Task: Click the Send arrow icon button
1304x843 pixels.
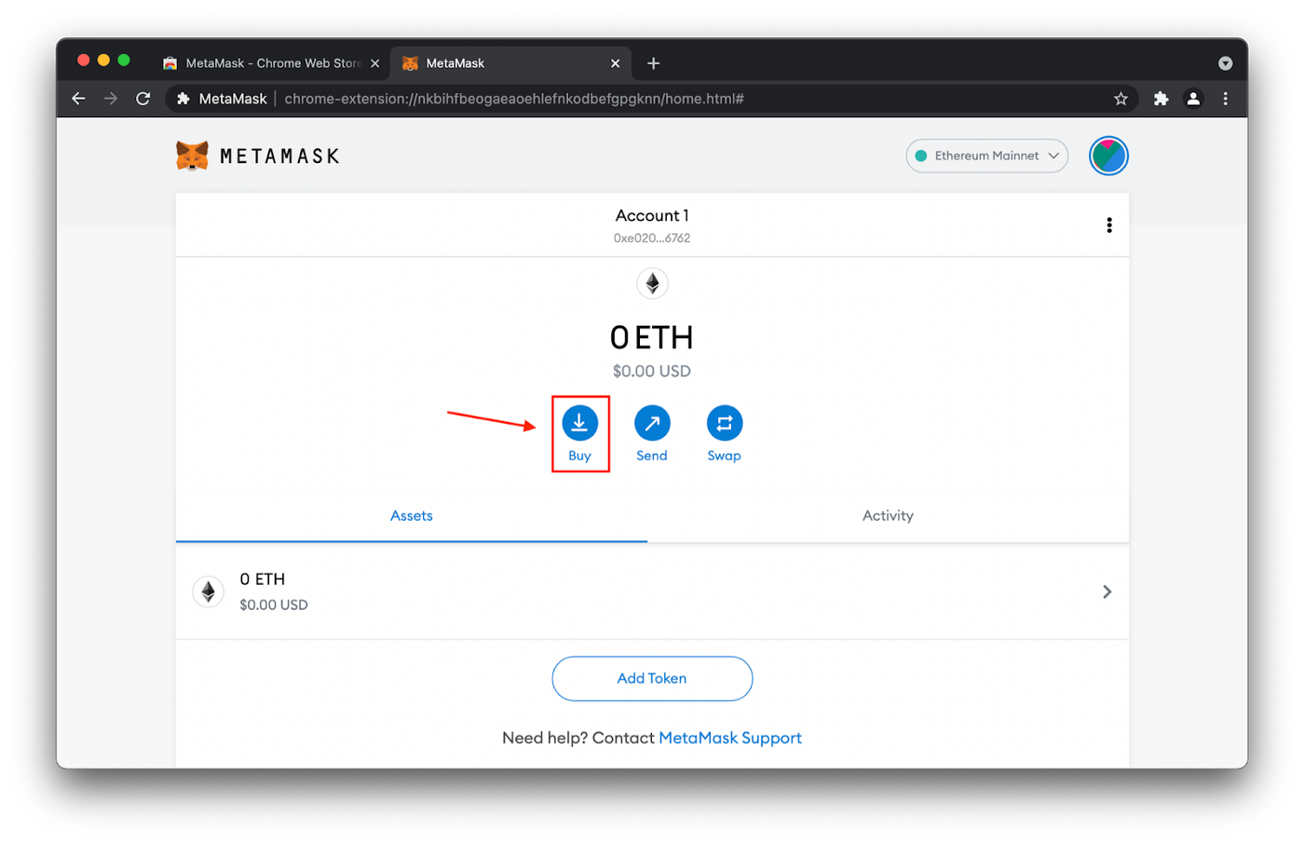Action: tap(652, 423)
